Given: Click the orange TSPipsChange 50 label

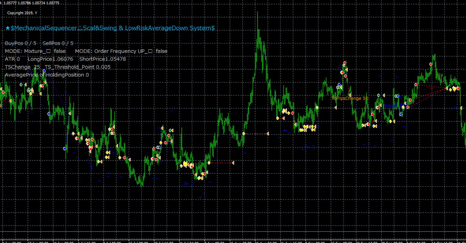Looking at the screenshot, I should [x=349, y=98].
